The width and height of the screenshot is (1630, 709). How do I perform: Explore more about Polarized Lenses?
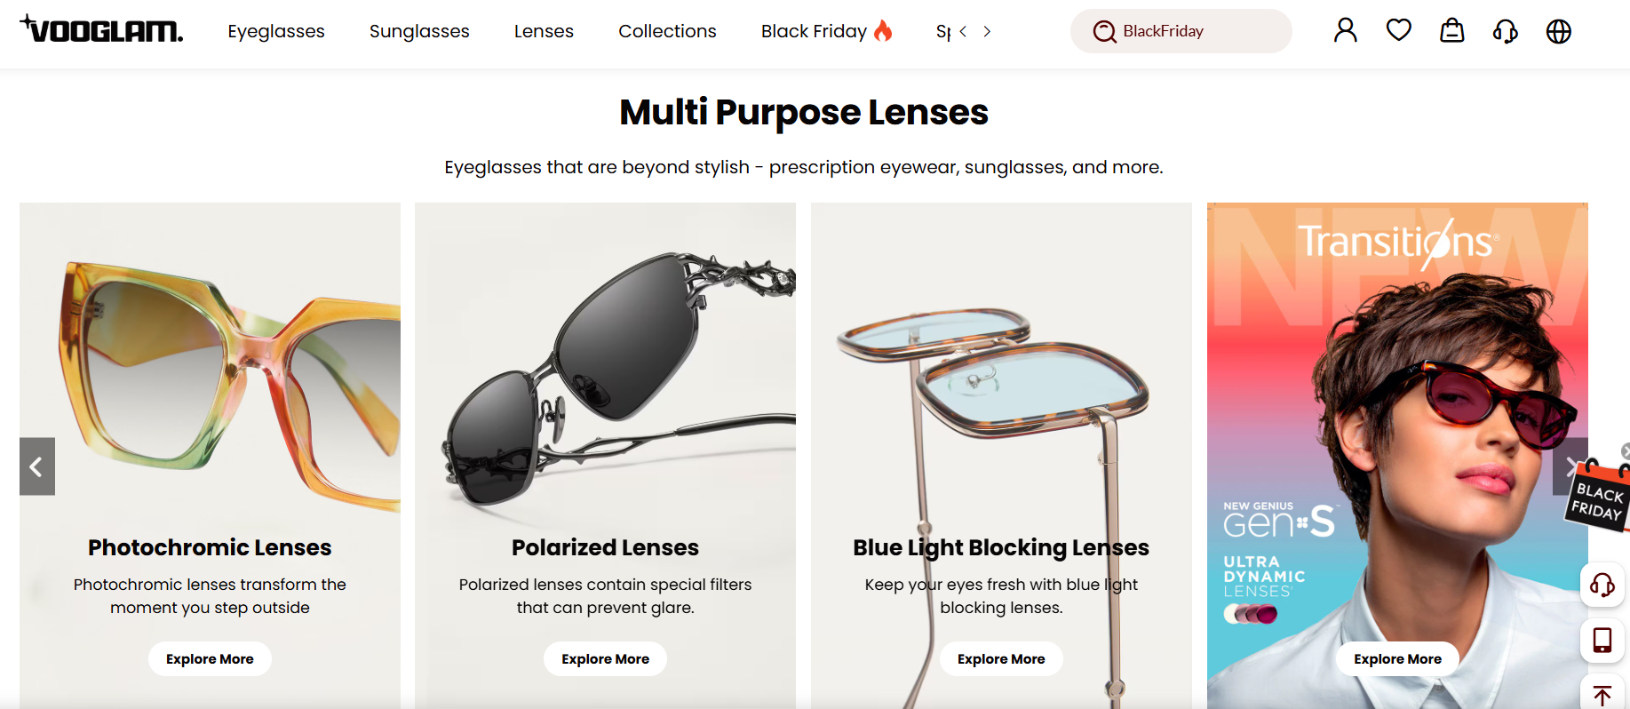click(605, 659)
